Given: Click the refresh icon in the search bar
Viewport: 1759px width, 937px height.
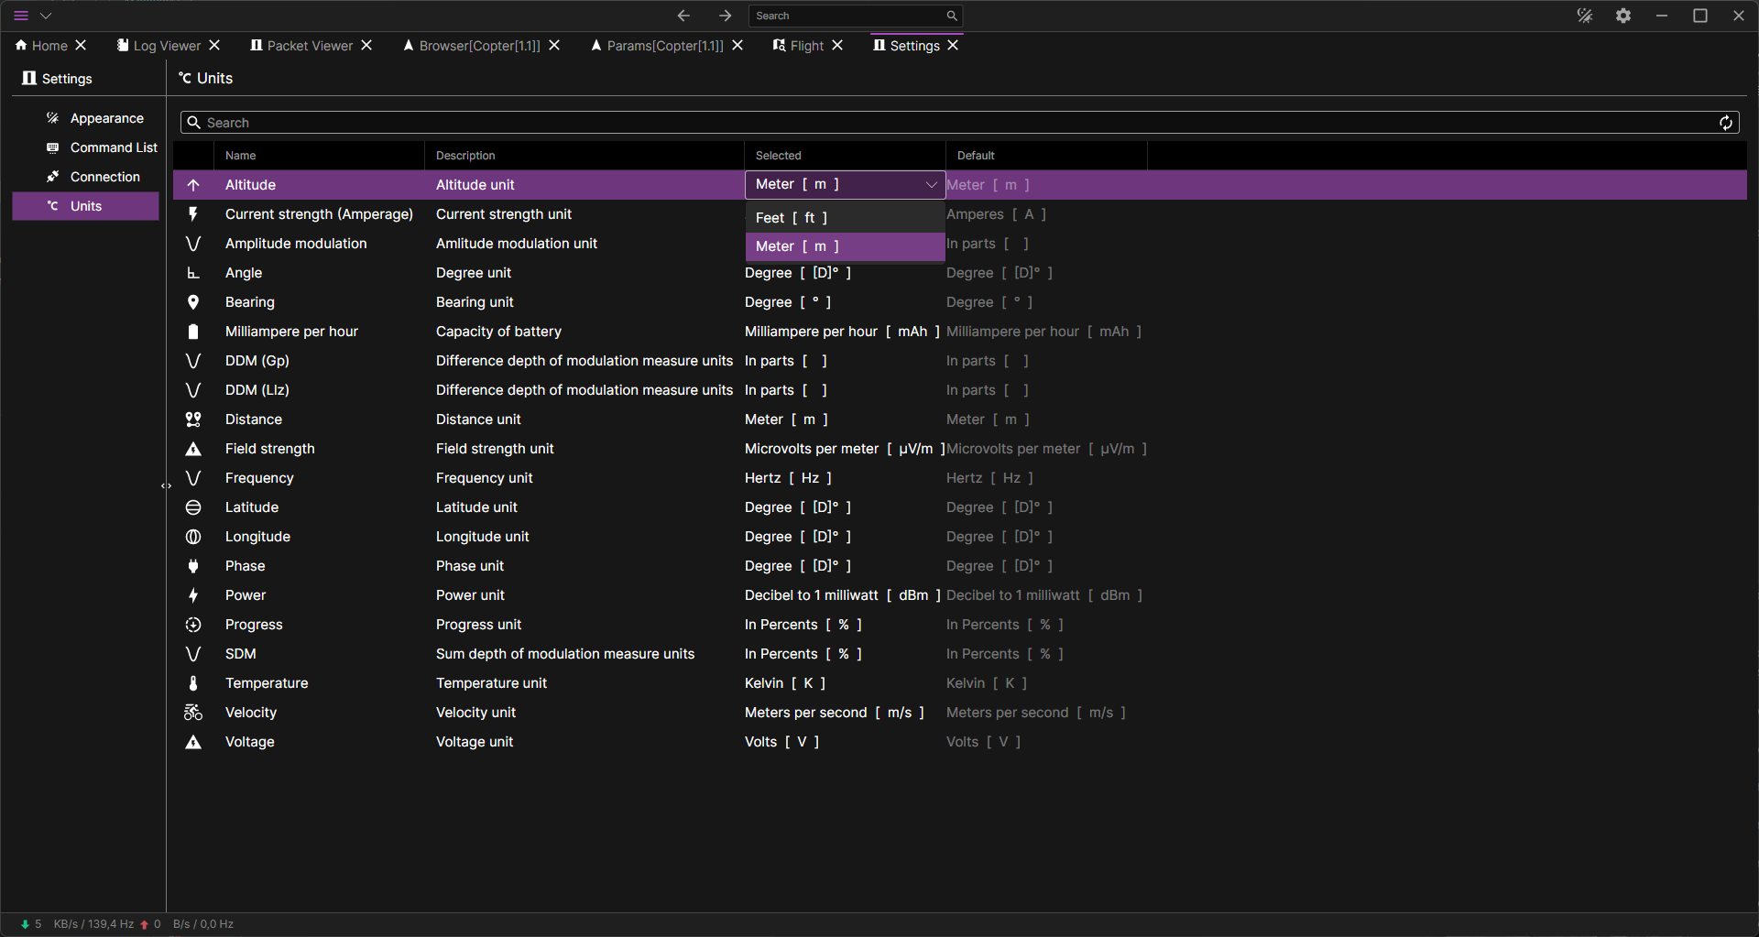Looking at the screenshot, I should [1725, 123].
